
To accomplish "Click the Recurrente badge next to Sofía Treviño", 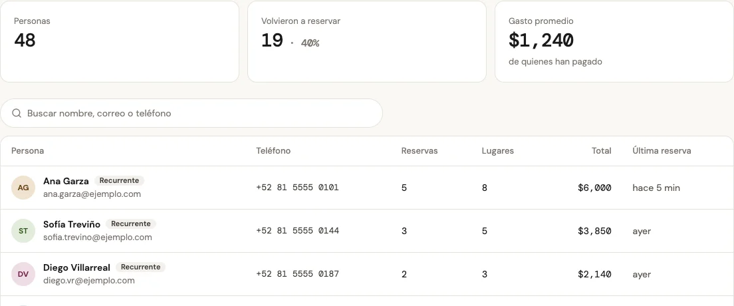I will pyautogui.click(x=130, y=224).
